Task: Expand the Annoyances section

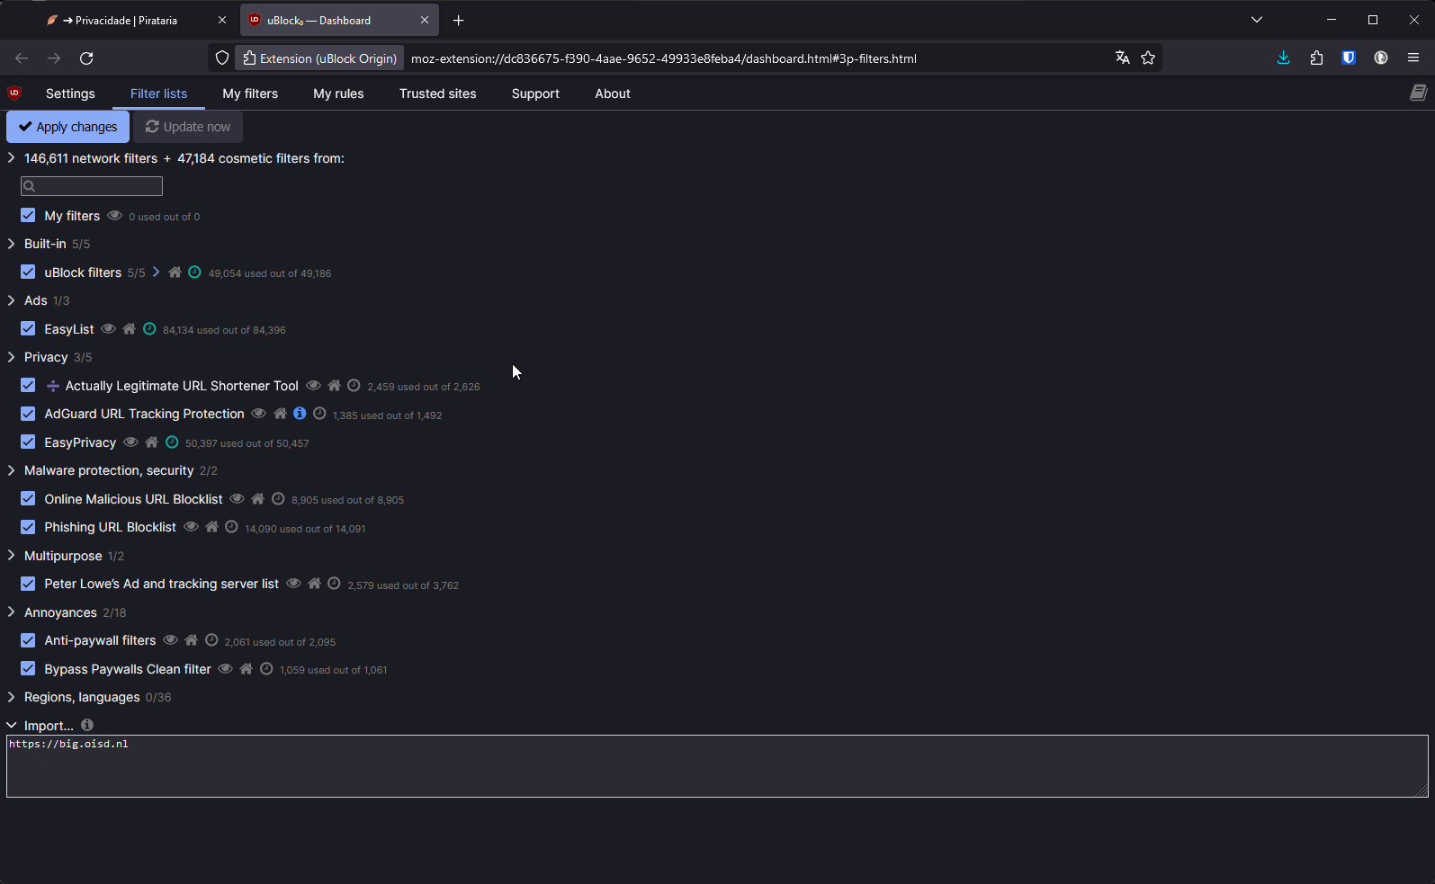Action: coord(11,612)
